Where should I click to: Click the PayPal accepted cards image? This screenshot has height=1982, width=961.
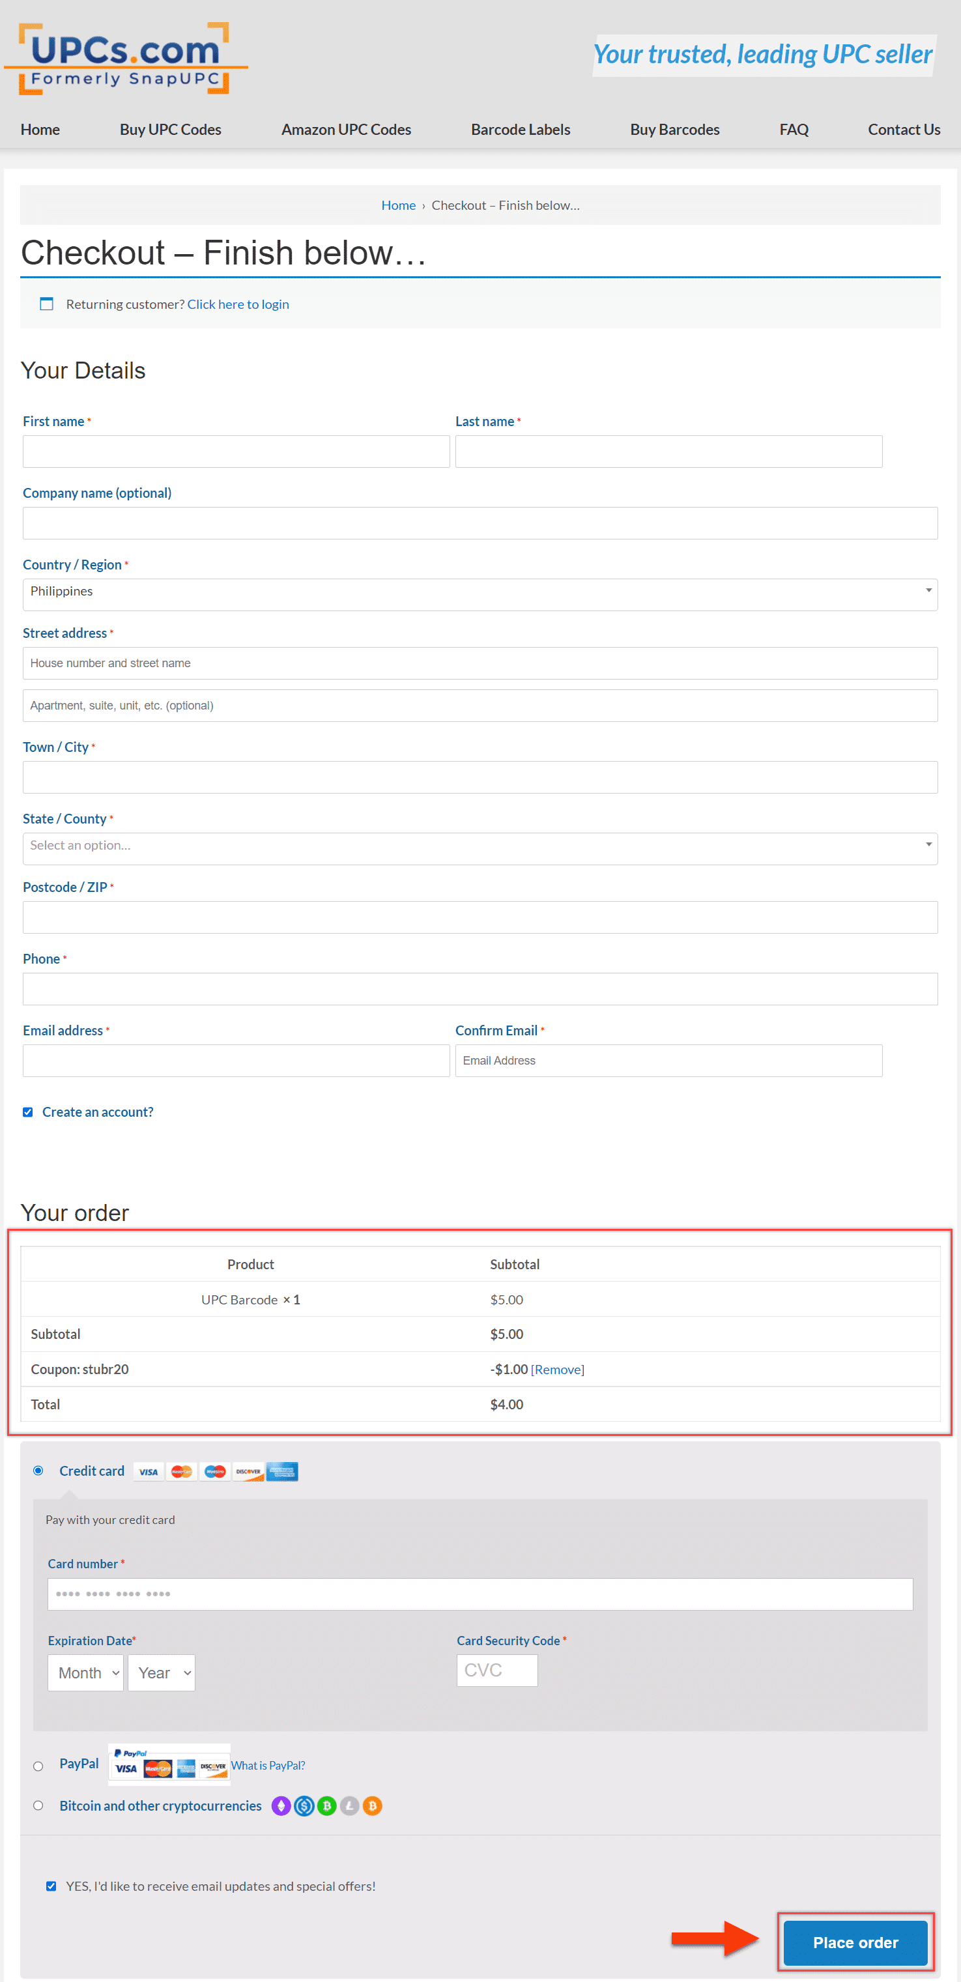coord(170,1764)
